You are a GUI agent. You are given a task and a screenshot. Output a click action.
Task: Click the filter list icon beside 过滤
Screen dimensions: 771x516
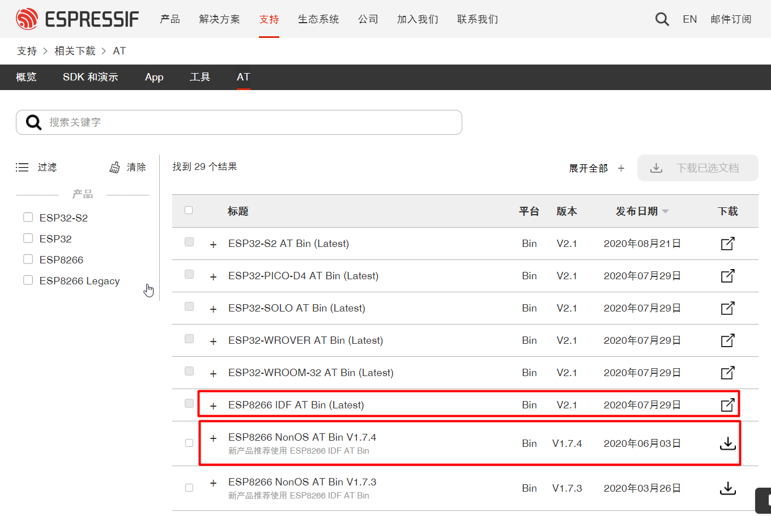22,167
